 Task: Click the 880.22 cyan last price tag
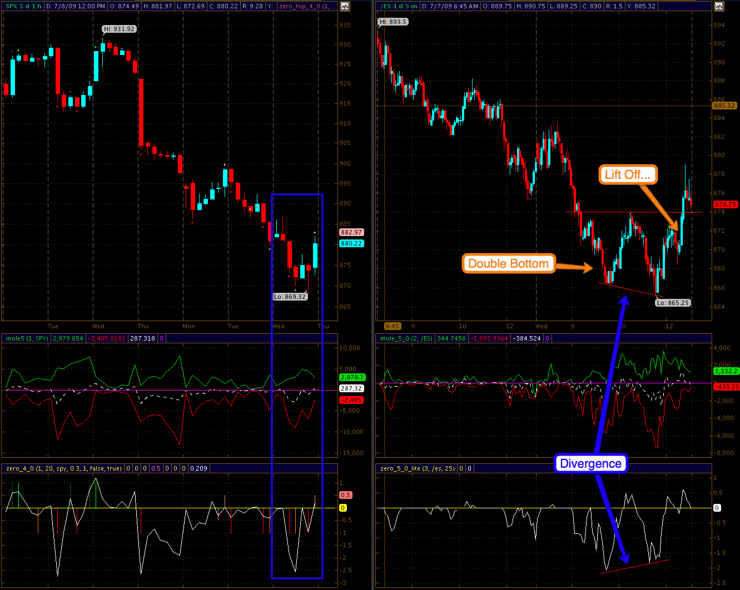click(351, 243)
